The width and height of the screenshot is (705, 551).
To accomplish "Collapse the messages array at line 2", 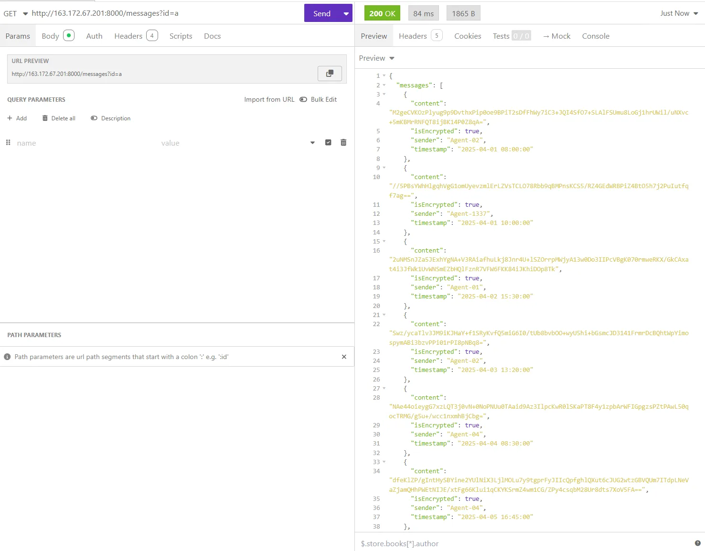I will (x=384, y=85).
